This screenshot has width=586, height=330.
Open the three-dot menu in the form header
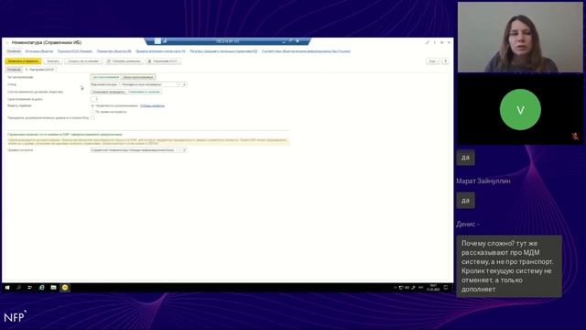click(x=435, y=42)
